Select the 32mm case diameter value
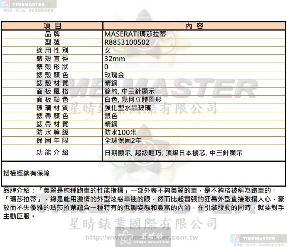Viewport: 287px width, 247px height. [x=115, y=58]
